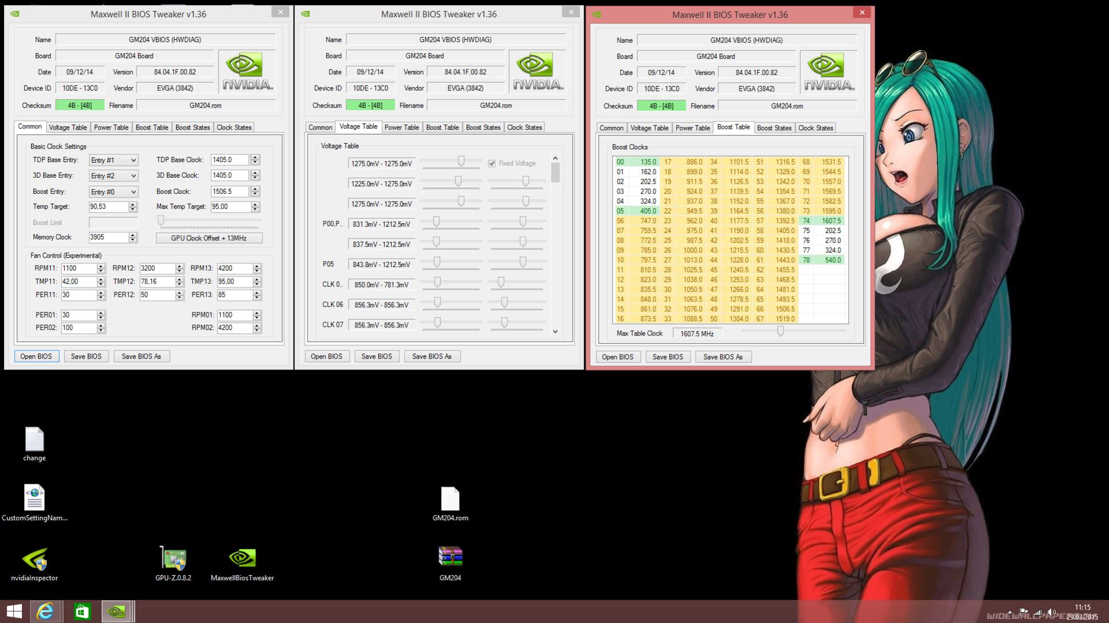Click the 3D Base Clock stepper arrows
This screenshot has width=1109, height=623.
(255, 176)
